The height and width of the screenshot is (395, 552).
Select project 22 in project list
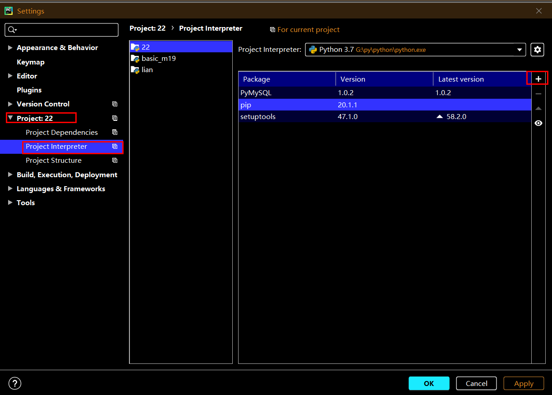181,47
